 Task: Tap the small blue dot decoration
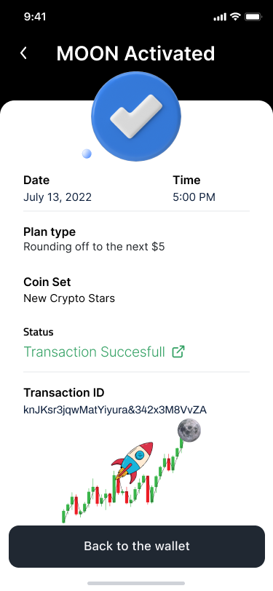tap(87, 154)
